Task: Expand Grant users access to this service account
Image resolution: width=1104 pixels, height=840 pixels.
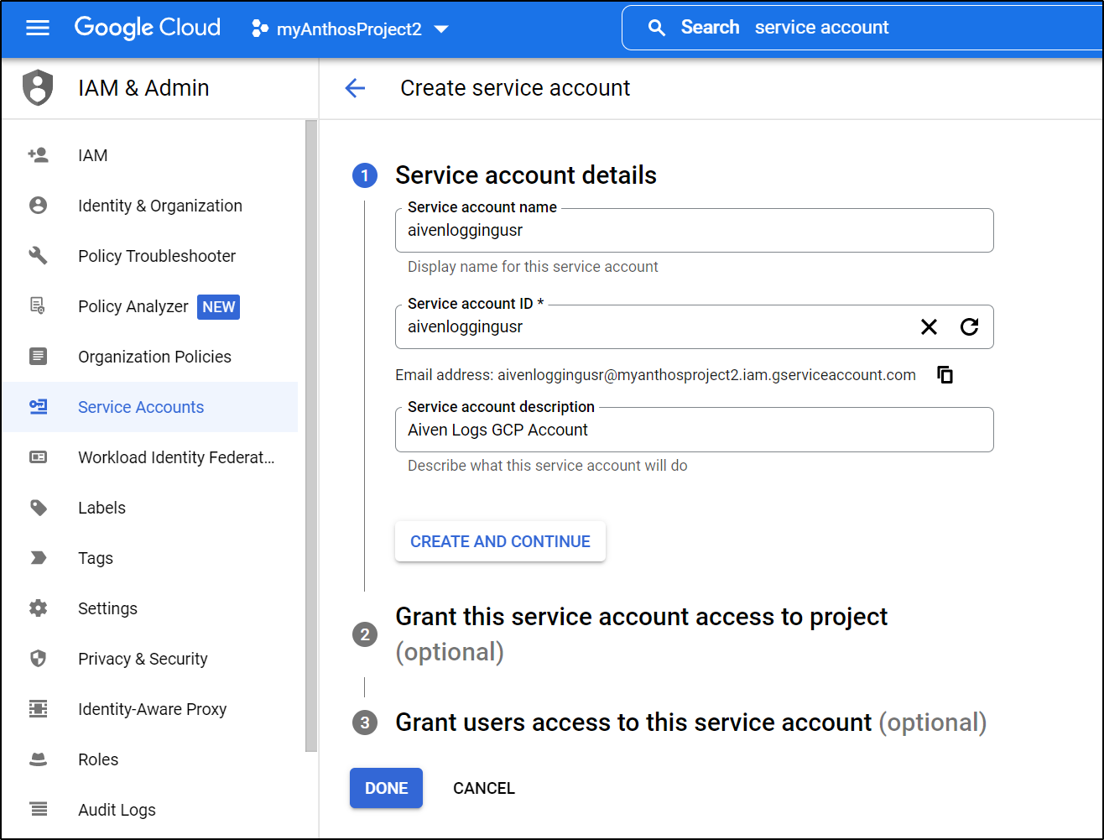Action: tap(690, 723)
